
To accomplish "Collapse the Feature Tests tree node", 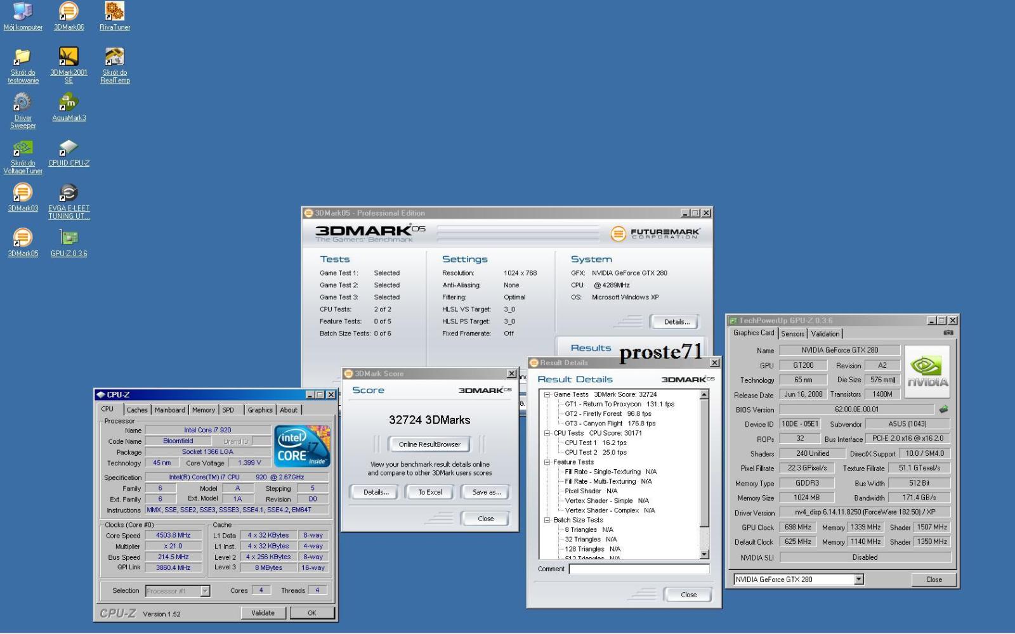I will [547, 462].
